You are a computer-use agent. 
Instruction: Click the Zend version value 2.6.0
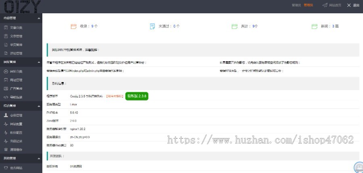[73, 121]
